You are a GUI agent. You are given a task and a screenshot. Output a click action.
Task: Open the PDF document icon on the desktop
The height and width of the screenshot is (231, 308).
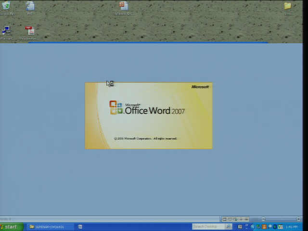[x=30, y=31]
